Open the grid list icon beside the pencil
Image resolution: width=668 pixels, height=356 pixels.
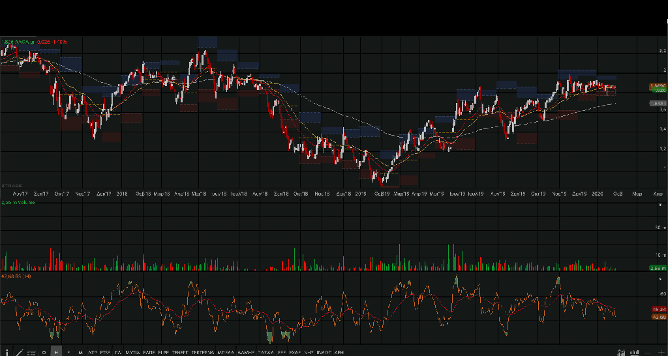31,351
